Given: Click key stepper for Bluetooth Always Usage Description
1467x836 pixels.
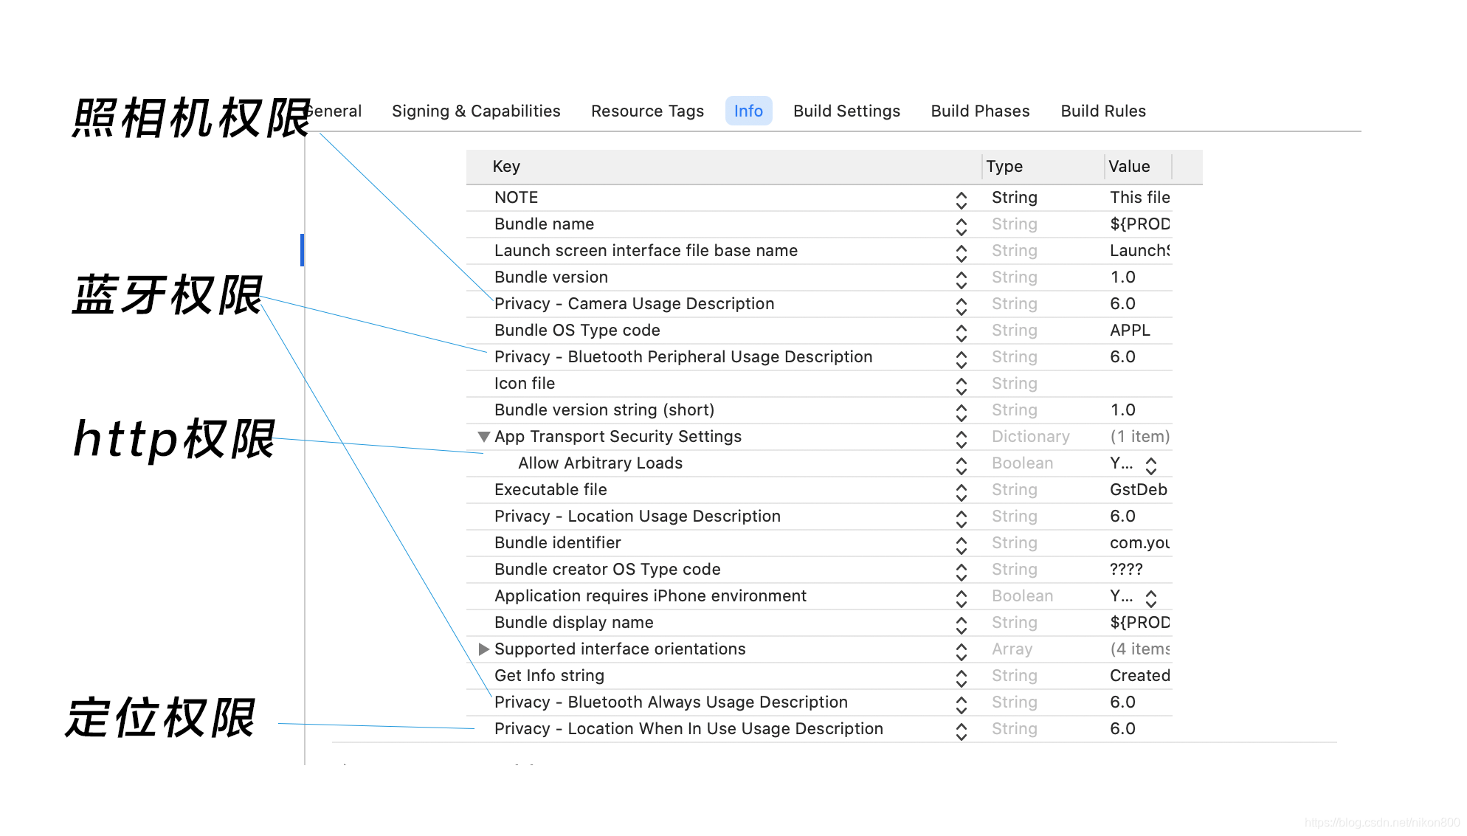Looking at the screenshot, I should pyautogui.click(x=961, y=702).
